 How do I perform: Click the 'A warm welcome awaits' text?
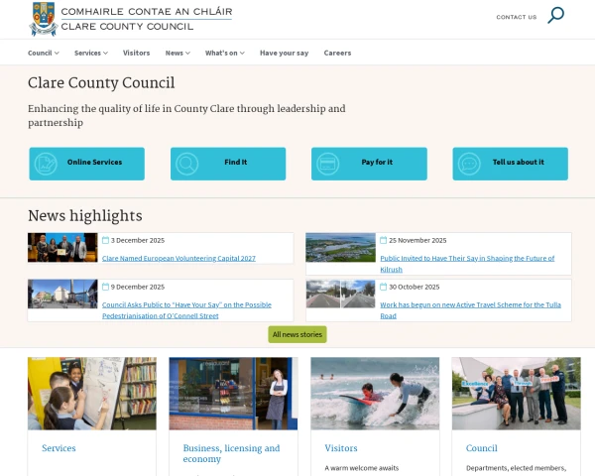362,468
